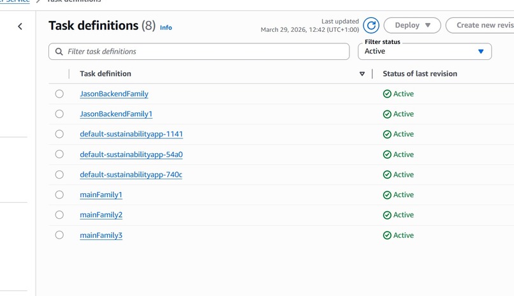
Task: Sort by Task definition using the column arrow
Action: [x=362, y=74]
